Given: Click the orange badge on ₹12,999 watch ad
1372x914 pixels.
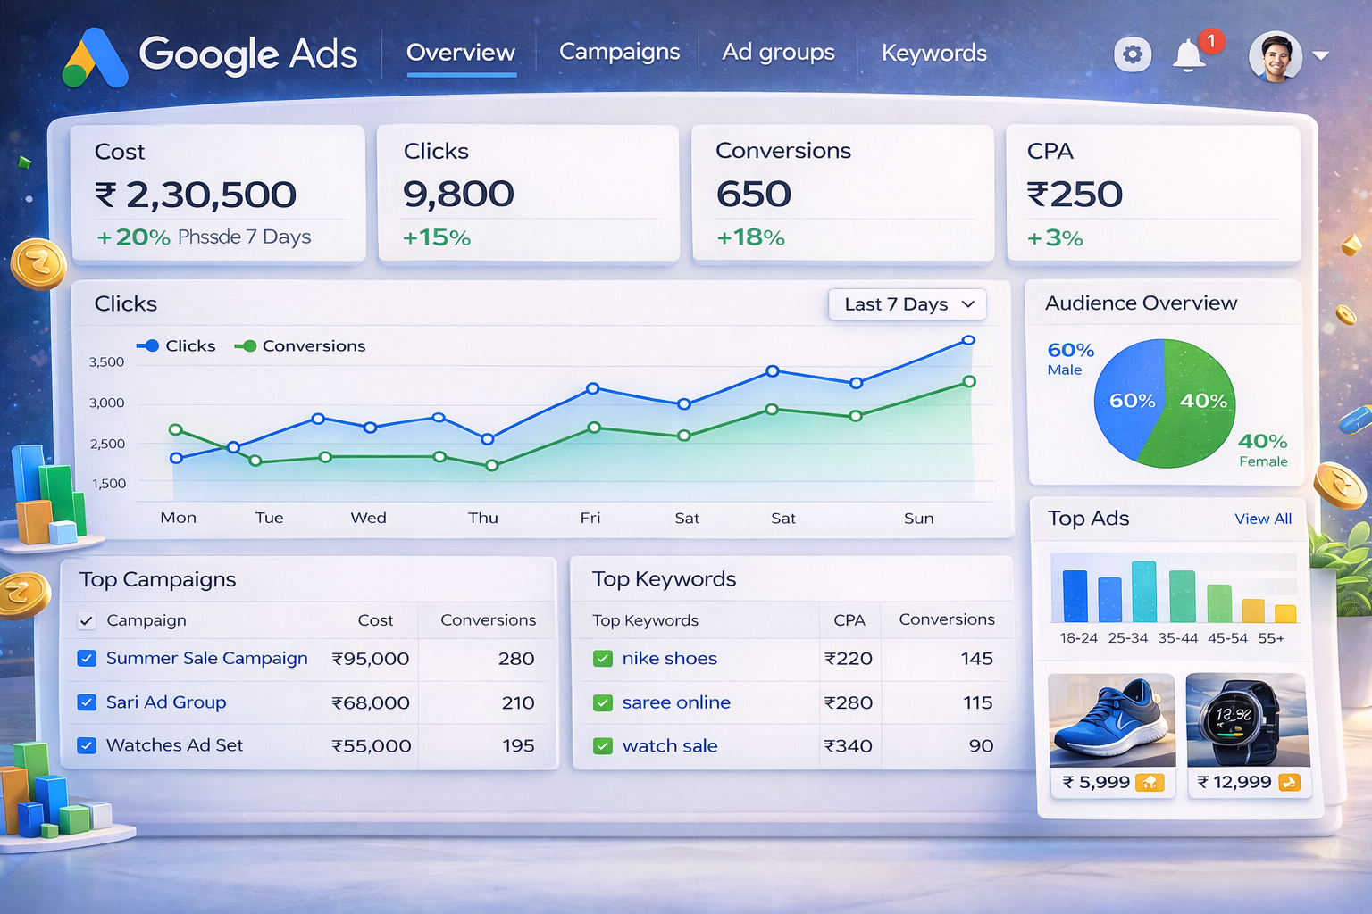Looking at the screenshot, I should pyautogui.click(x=1289, y=783).
